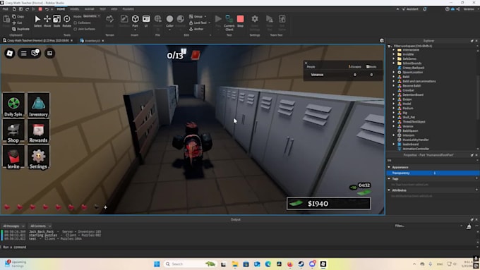480x270 pixels.
Task: Open the Group dropdown arrow
Action: 205,16
